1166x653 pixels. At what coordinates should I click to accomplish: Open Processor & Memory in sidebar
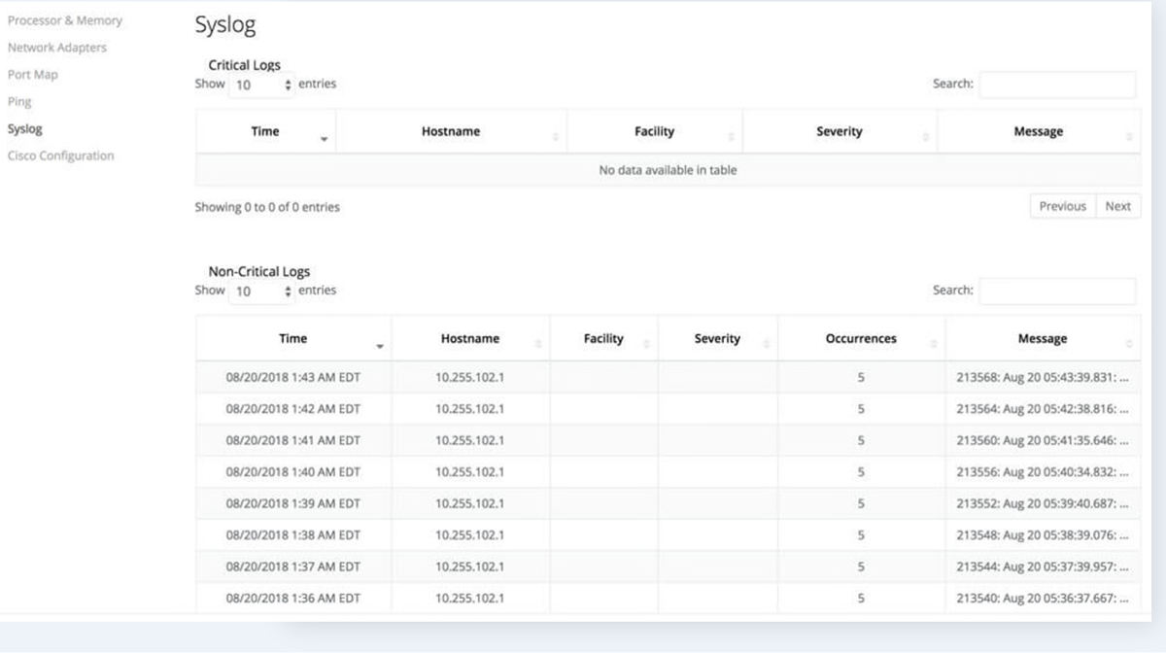65,20
